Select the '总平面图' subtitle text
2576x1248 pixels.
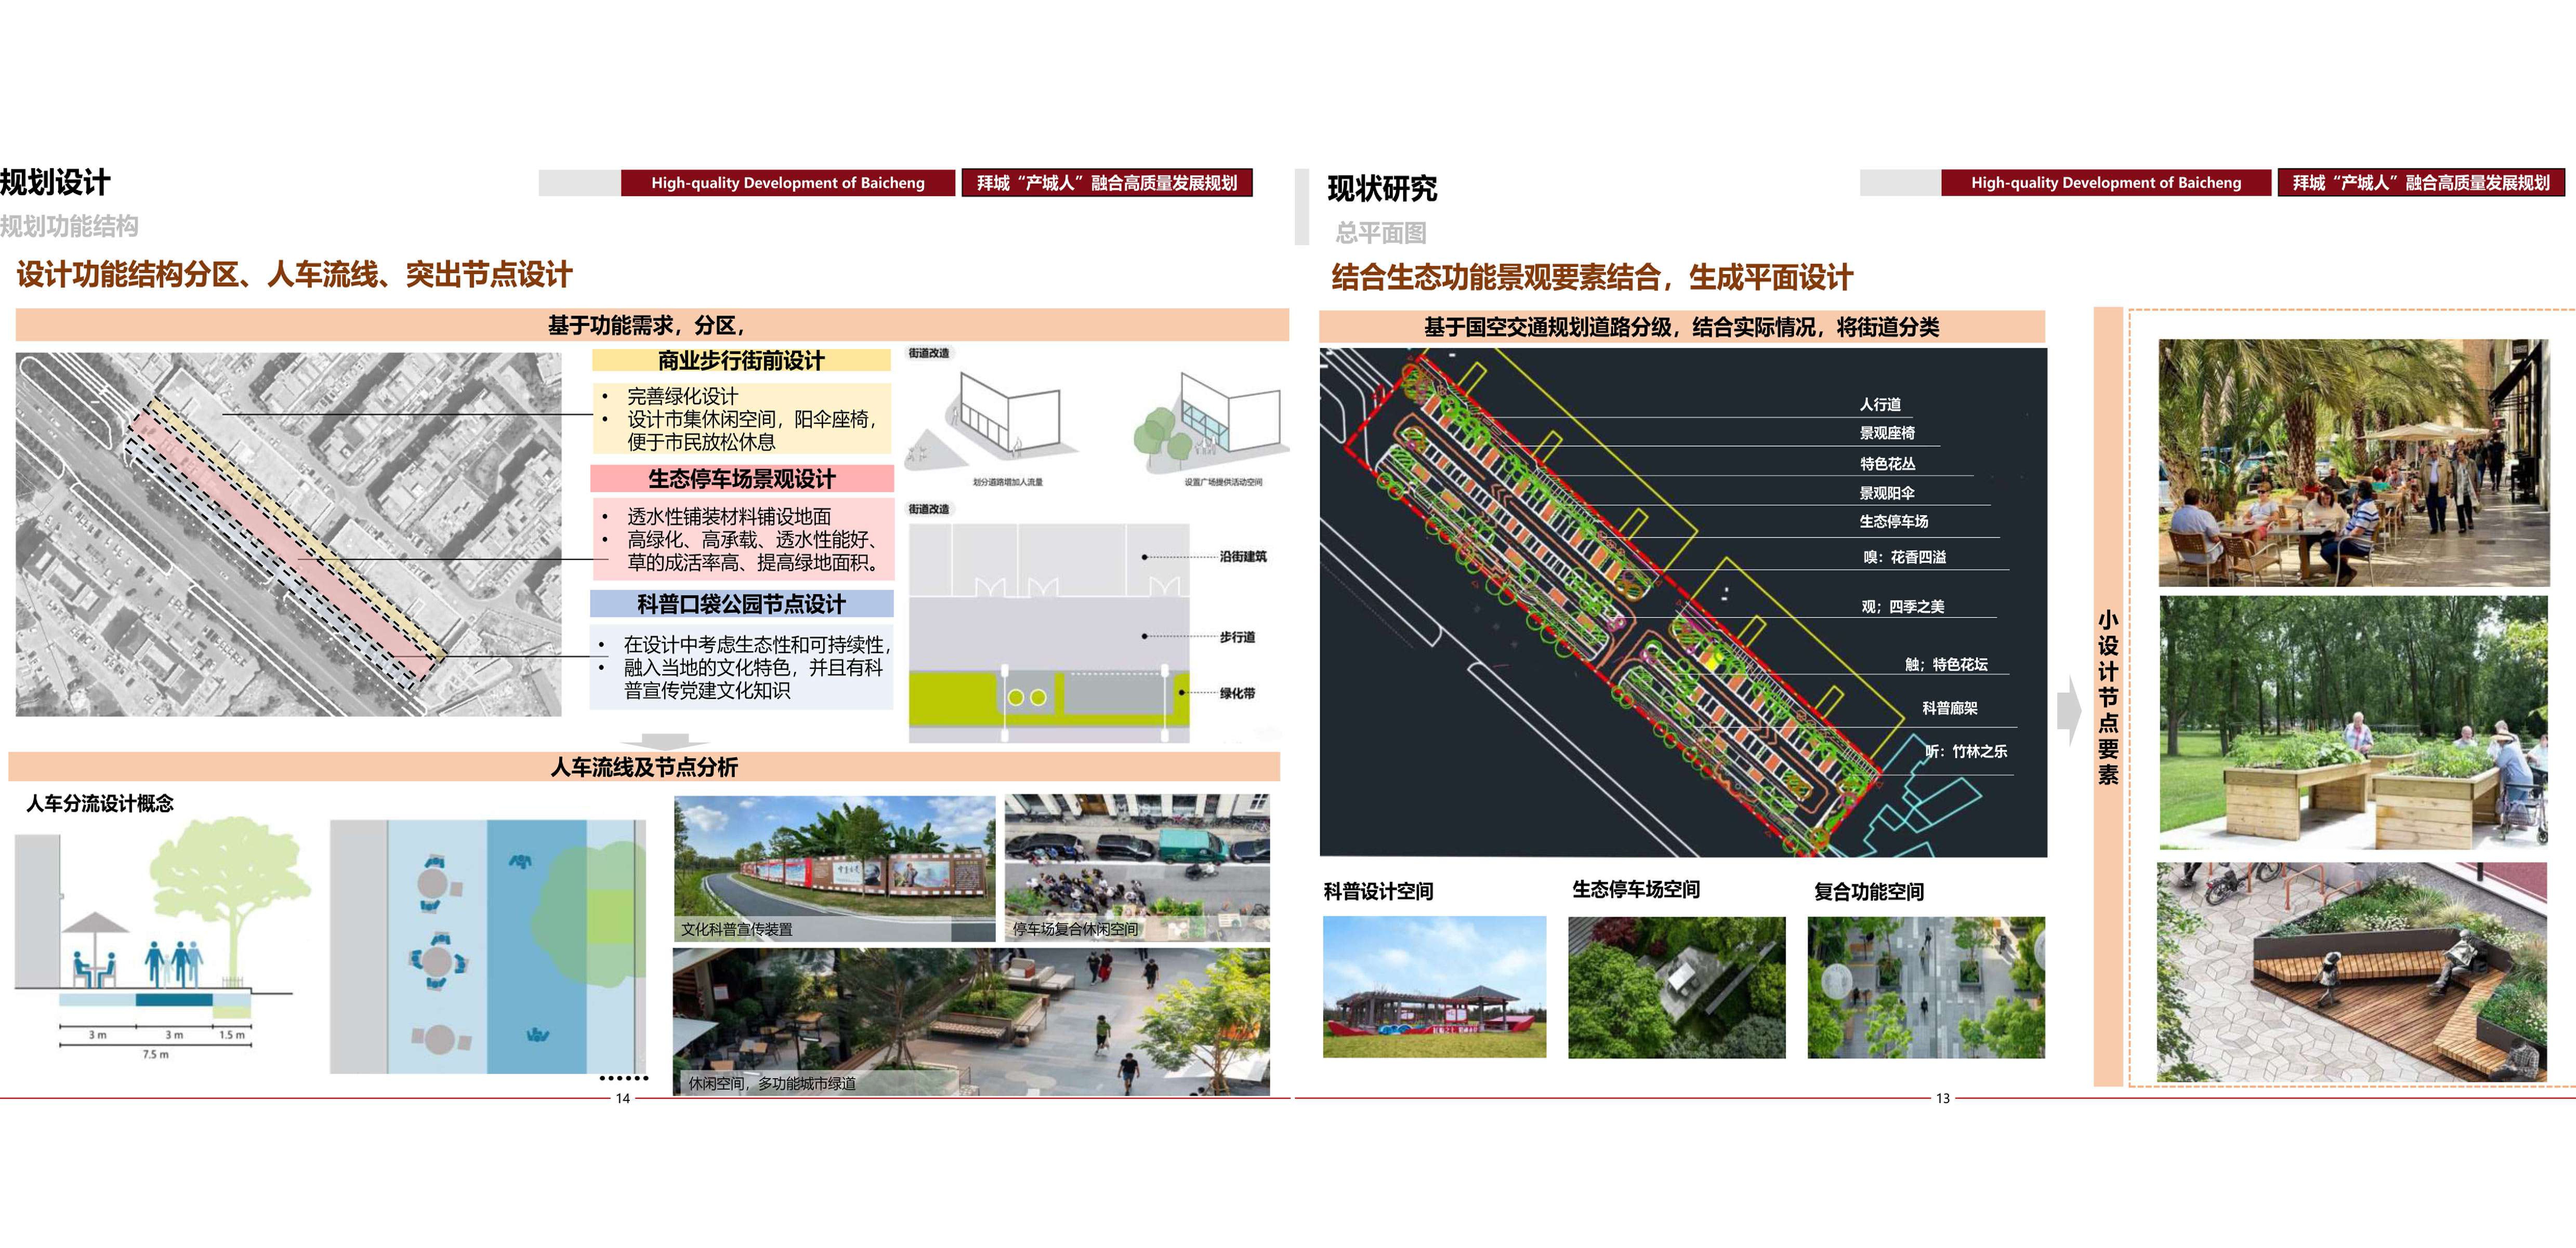[x=1381, y=233]
